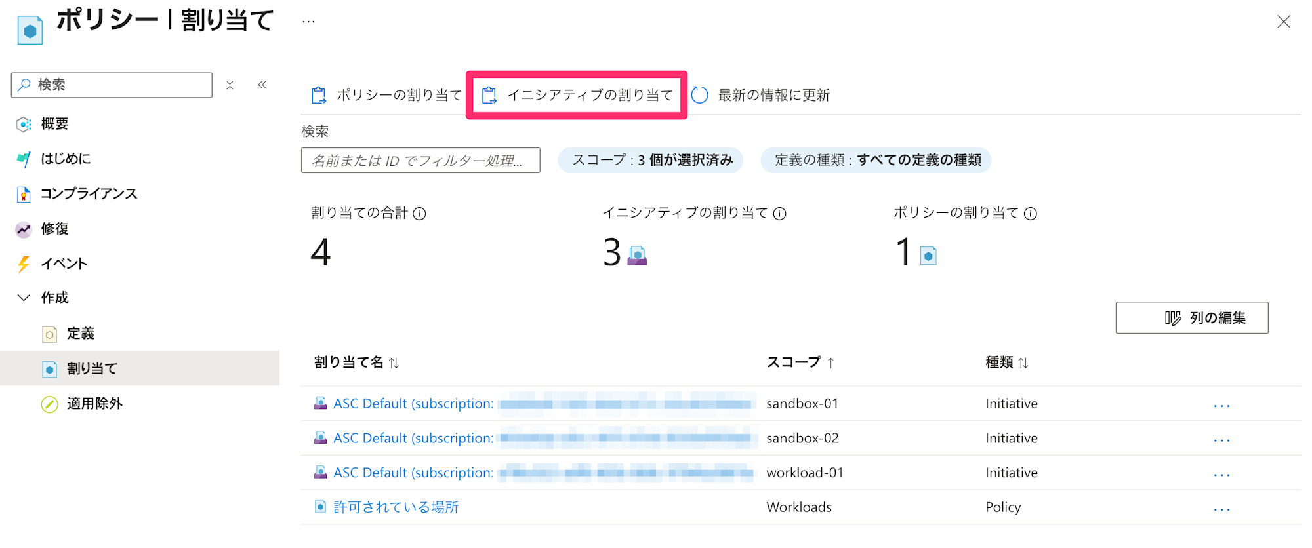Screen dimensions: 1312x548
Task: Click 最新の情報に更新 refresh button
Action: tap(761, 96)
